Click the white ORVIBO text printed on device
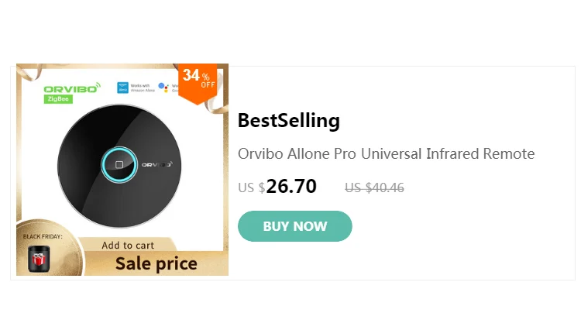This screenshot has height=313, width=581. pyautogui.click(x=157, y=164)
